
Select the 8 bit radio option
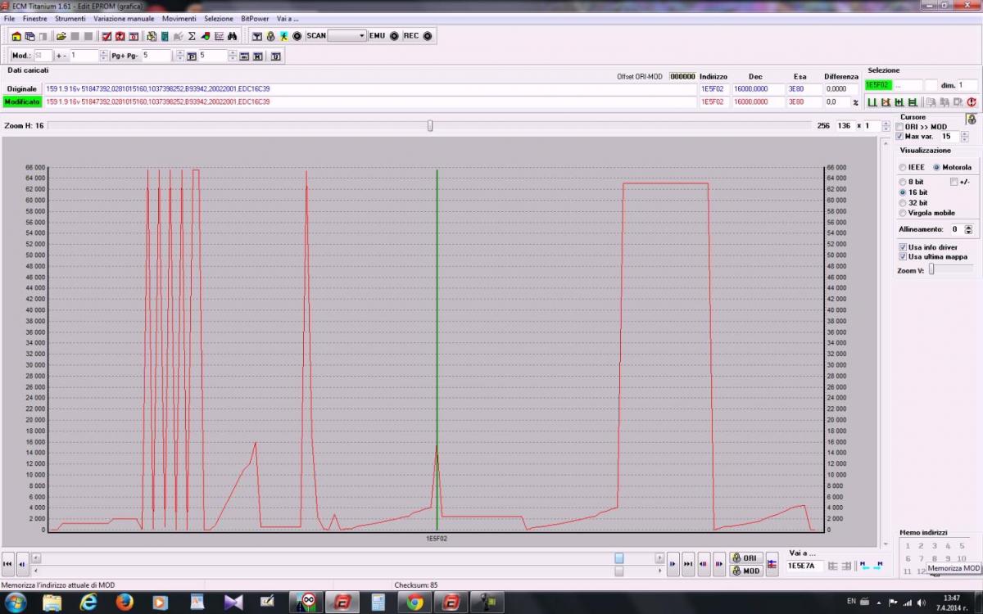click(x=902, y=182)
